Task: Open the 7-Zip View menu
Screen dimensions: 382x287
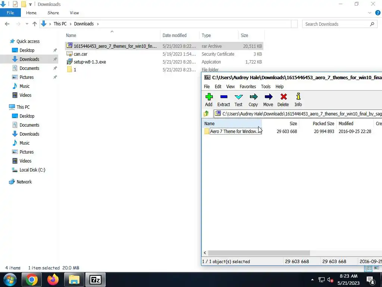Action: [x=231, y=86]
